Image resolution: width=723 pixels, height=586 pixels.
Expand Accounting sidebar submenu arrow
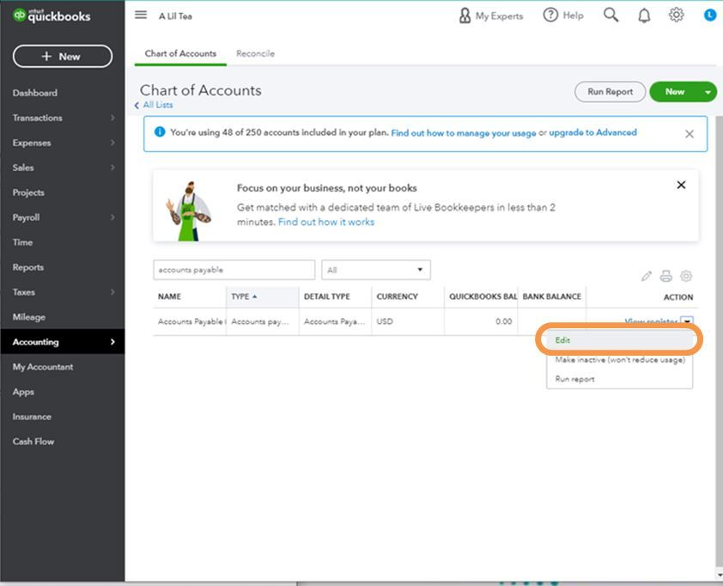[x=112, y=342]
